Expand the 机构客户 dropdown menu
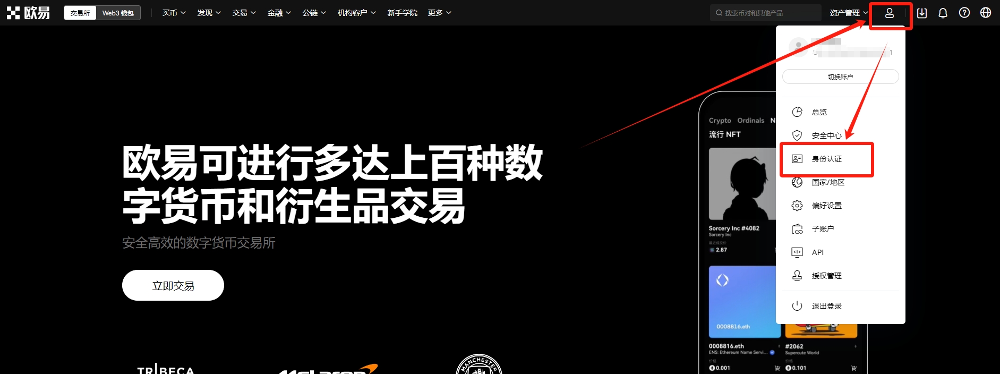This screenshot has width=1000, height=374. [x=356, y=13]
